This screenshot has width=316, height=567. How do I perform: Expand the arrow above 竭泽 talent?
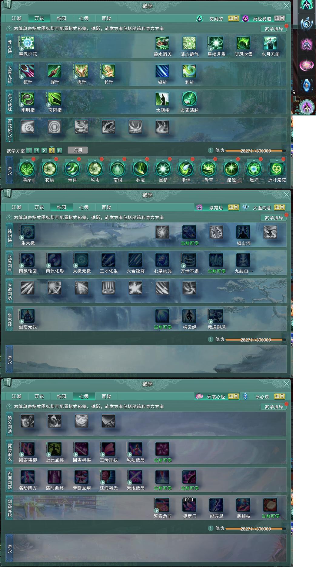click(x=27, y=160)
